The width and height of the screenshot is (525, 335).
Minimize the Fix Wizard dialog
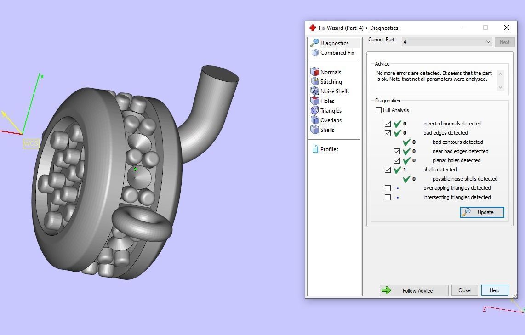click(x=465, y=28)
